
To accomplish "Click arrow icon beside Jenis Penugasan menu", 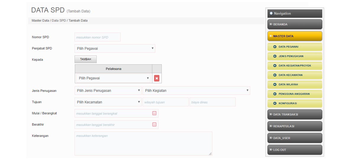I will 275,56.
